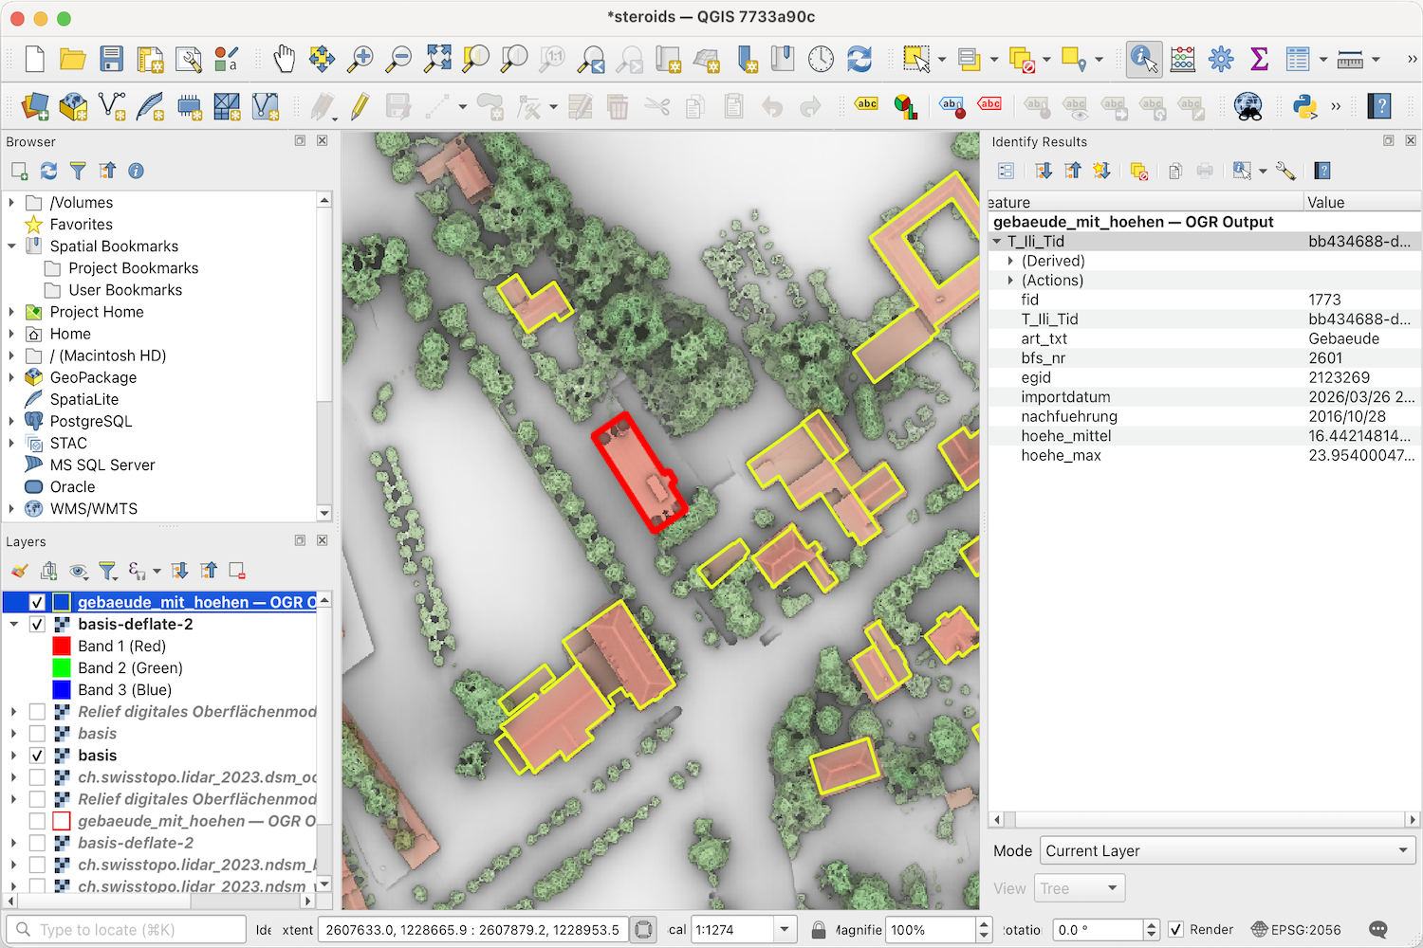Disable the Render checkbox in status bar
1423x948 pixels.
tap(1175, 930)
